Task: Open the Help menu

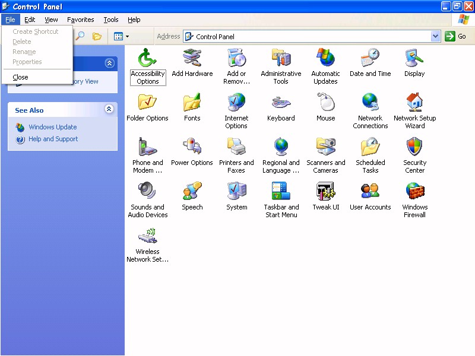Action: point(134,20)
